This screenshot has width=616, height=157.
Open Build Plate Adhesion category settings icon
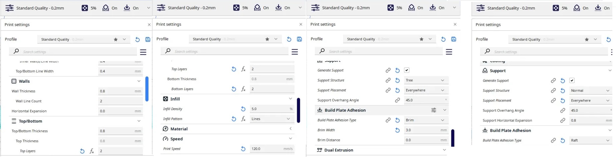click(x=434, y=110)
